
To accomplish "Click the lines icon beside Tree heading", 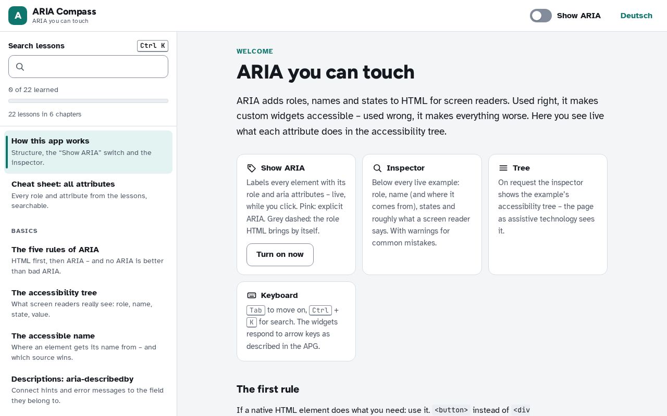I will click(503, 168).
